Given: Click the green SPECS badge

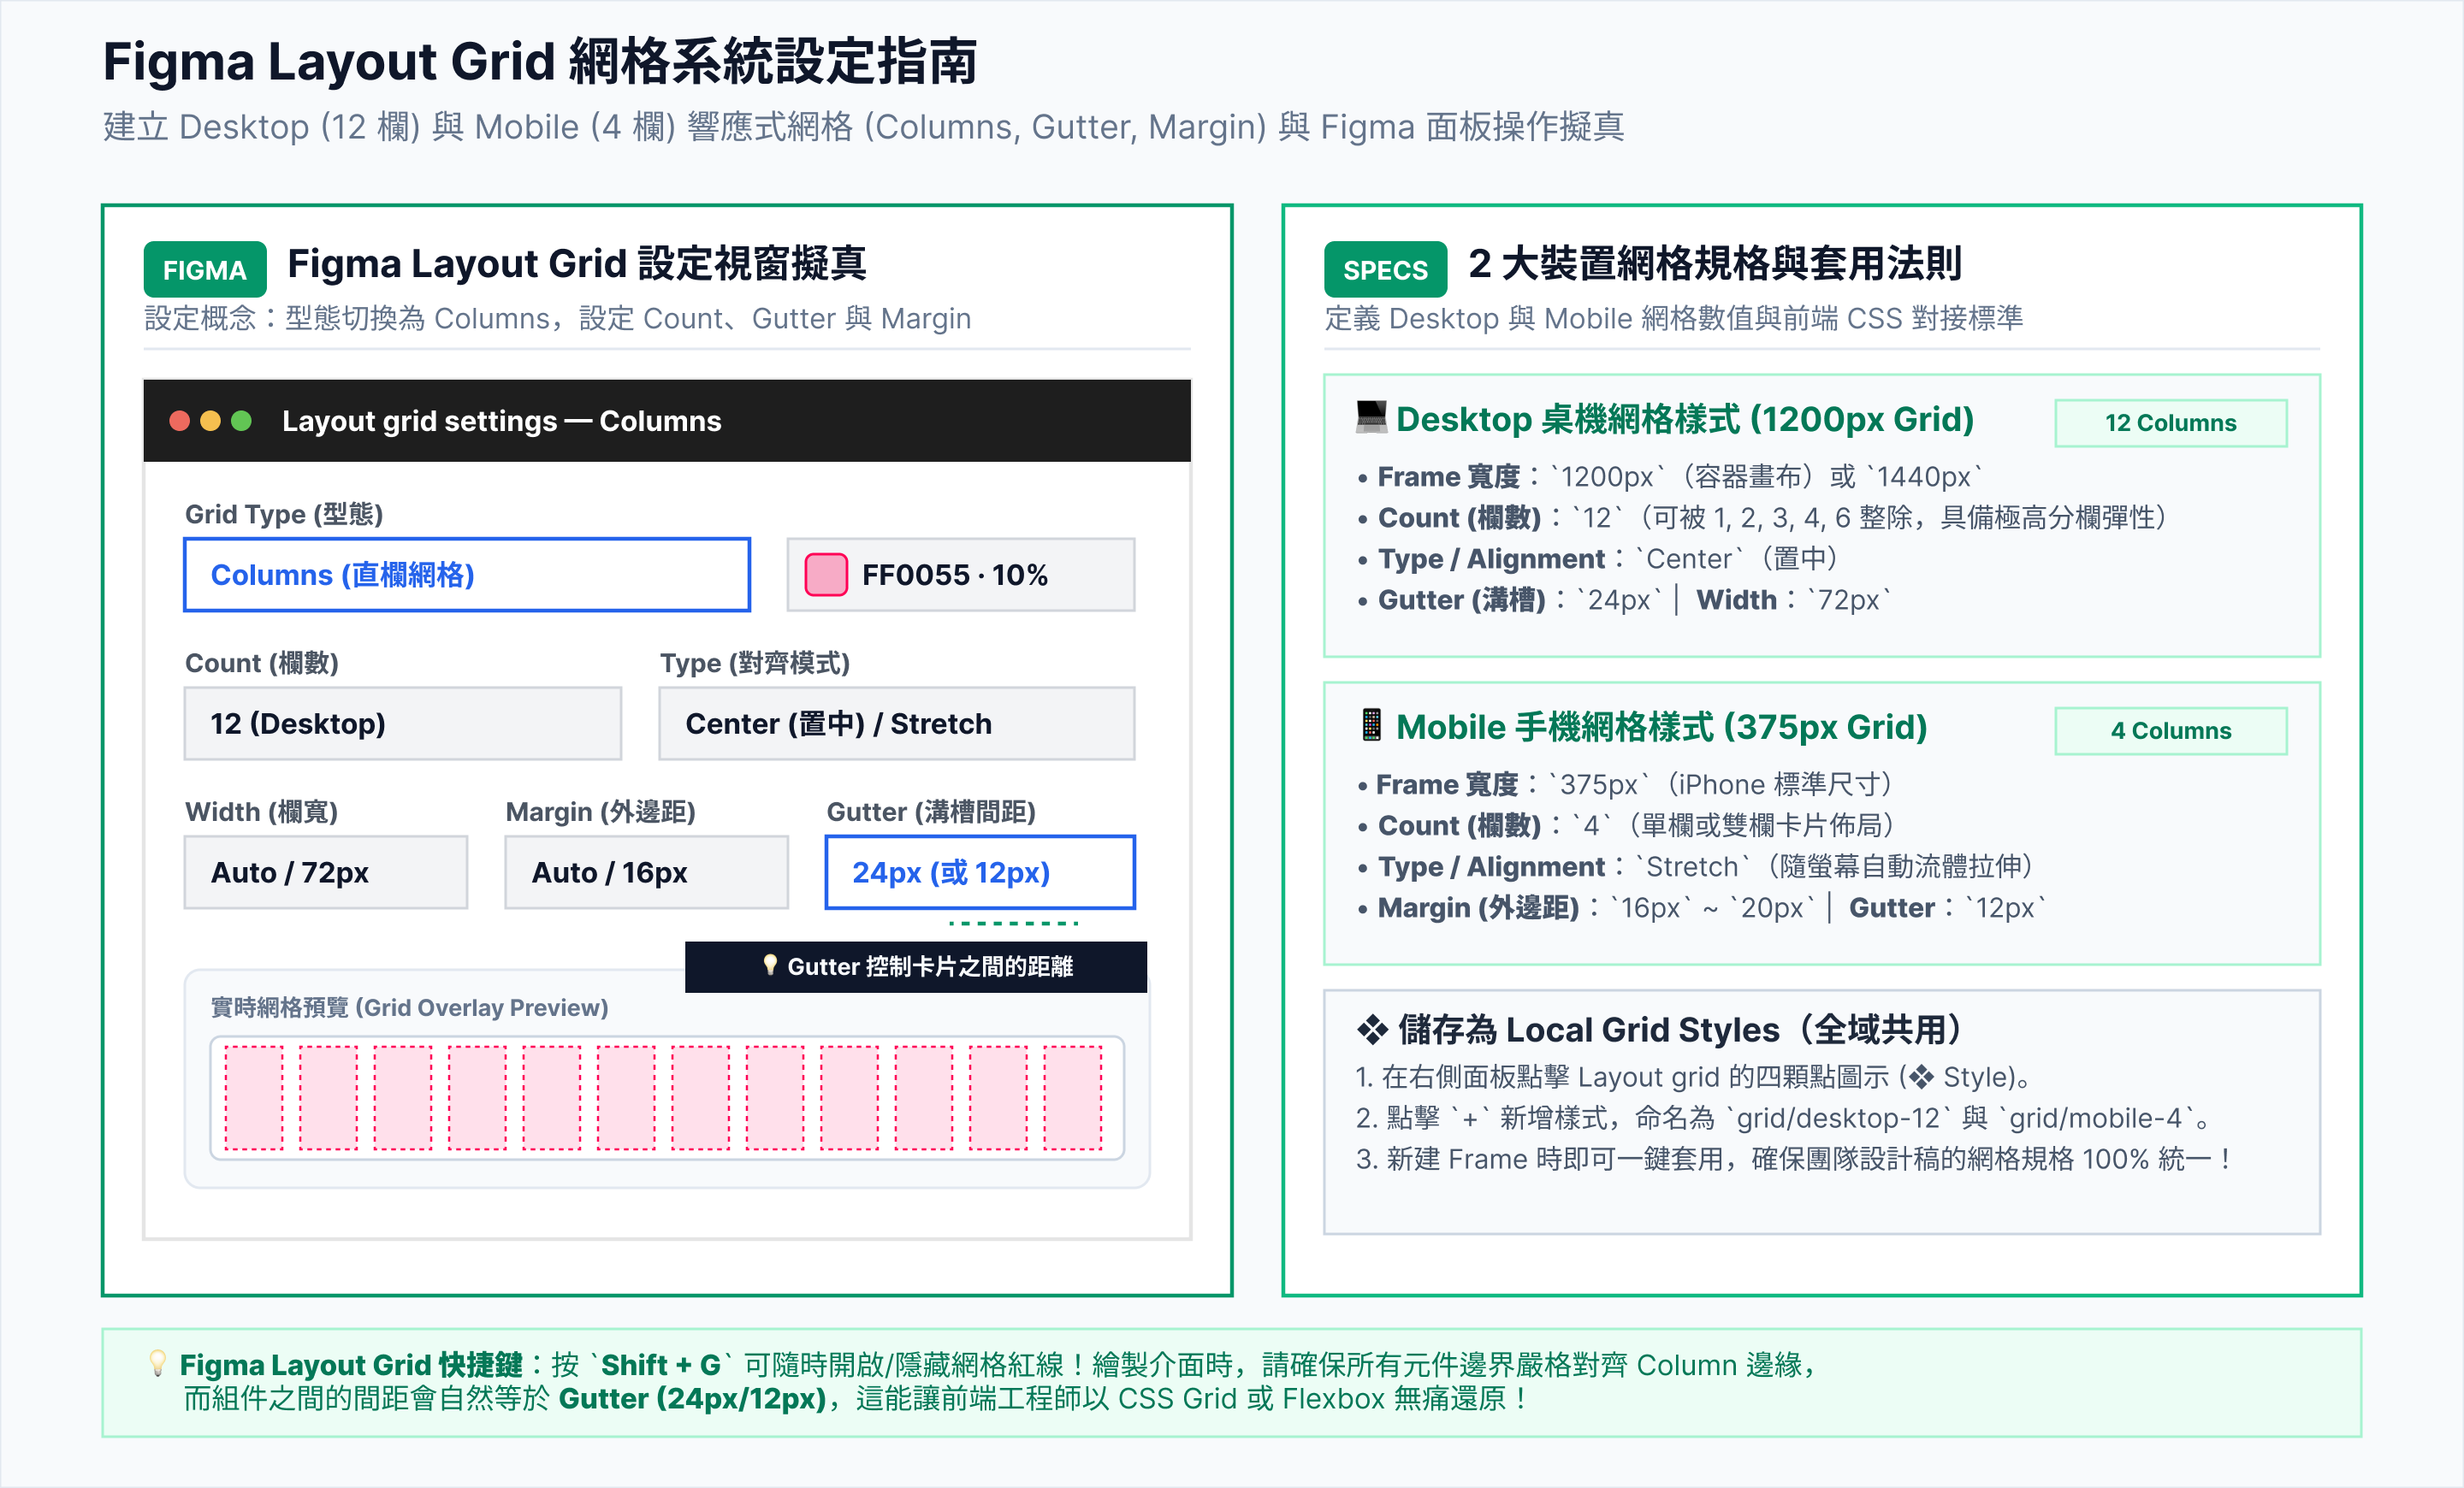Looking at the screenshot, I should (x=1385, y=269).
